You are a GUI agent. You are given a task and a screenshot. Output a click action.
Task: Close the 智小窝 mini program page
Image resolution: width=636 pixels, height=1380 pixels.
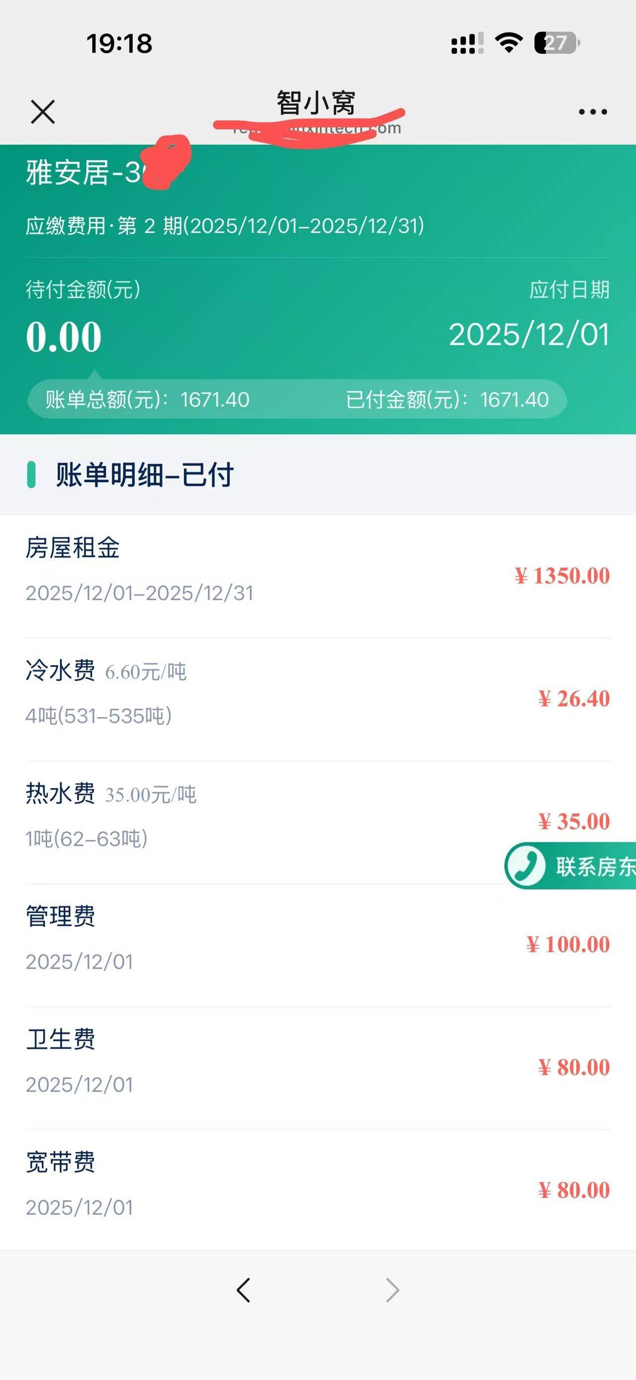43,112
